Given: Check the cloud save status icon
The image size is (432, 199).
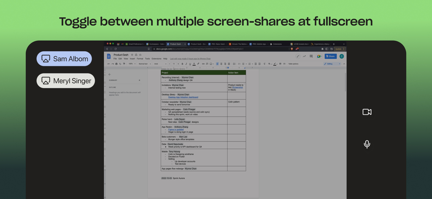Looking at the screenshot, I should click(140, 55).
